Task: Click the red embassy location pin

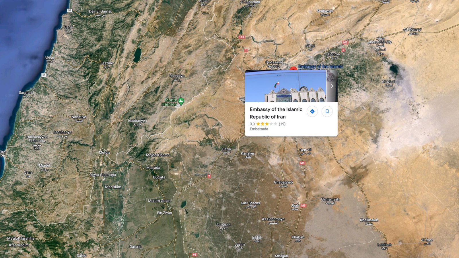Action: (293, 68)
